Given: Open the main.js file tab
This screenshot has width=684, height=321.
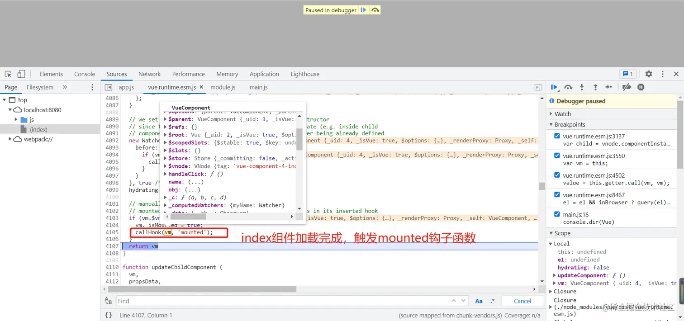Looking at the screenshot, I should tap(259, 87).
